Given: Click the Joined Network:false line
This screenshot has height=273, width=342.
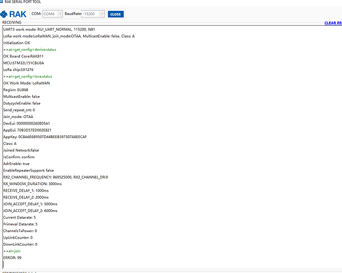Looking at the screenshot, I should click(21, 150).
